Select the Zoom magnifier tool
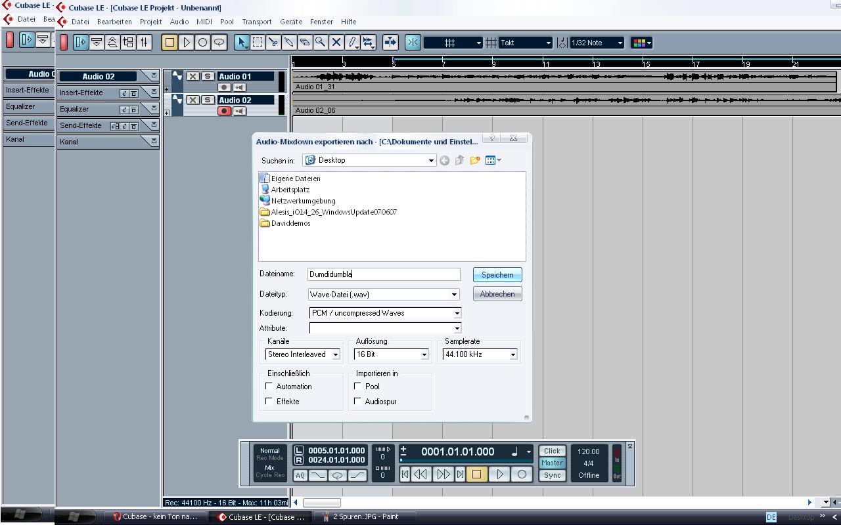 [x=321, y=43]
